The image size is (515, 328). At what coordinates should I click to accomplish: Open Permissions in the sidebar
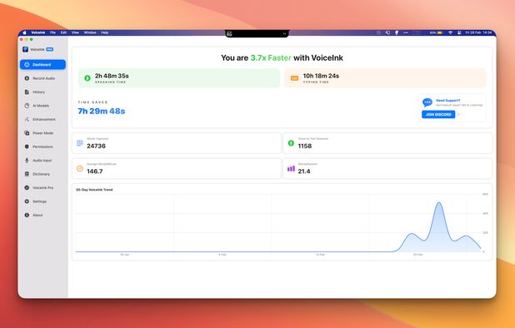pos(42,147)
